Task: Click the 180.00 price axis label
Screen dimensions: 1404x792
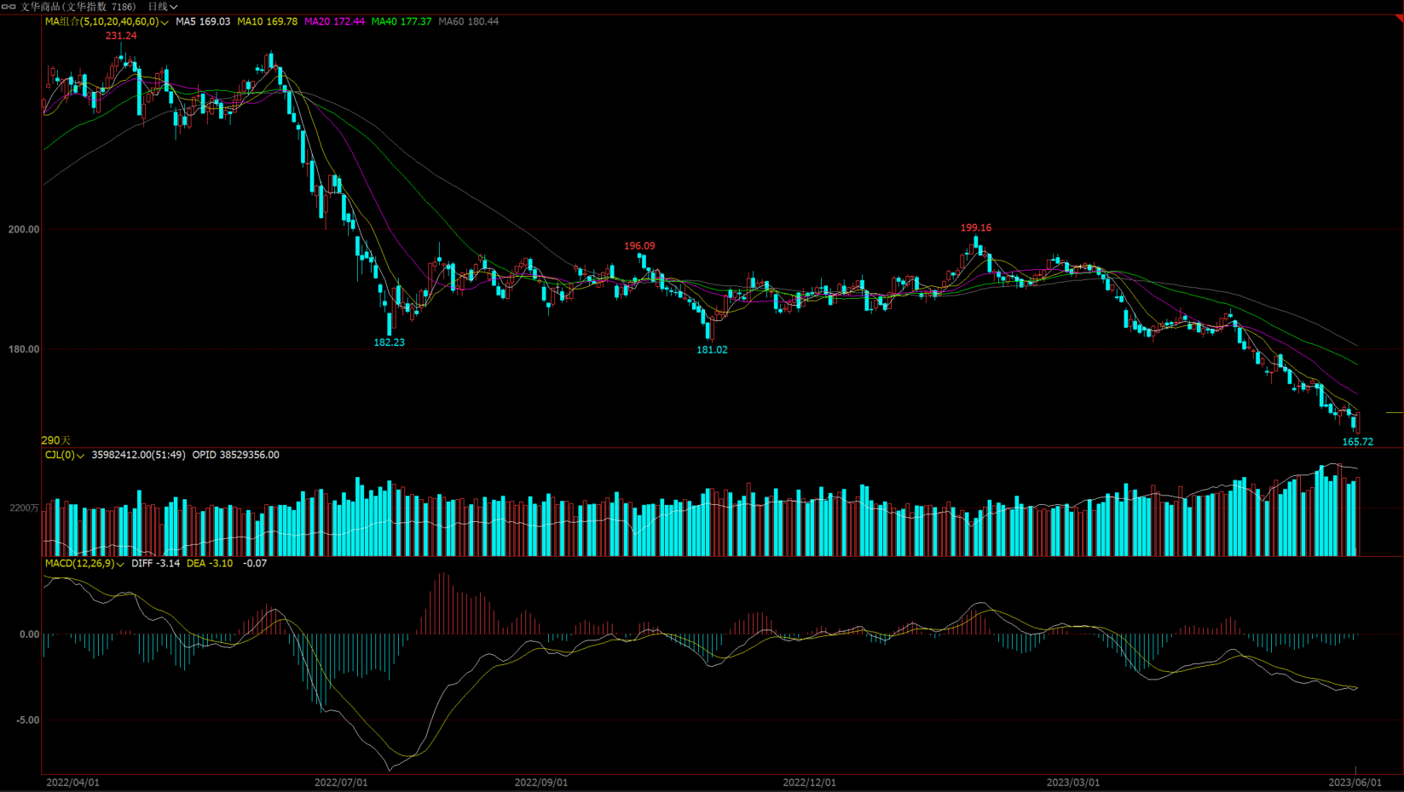Action: (x=24, y=349)
